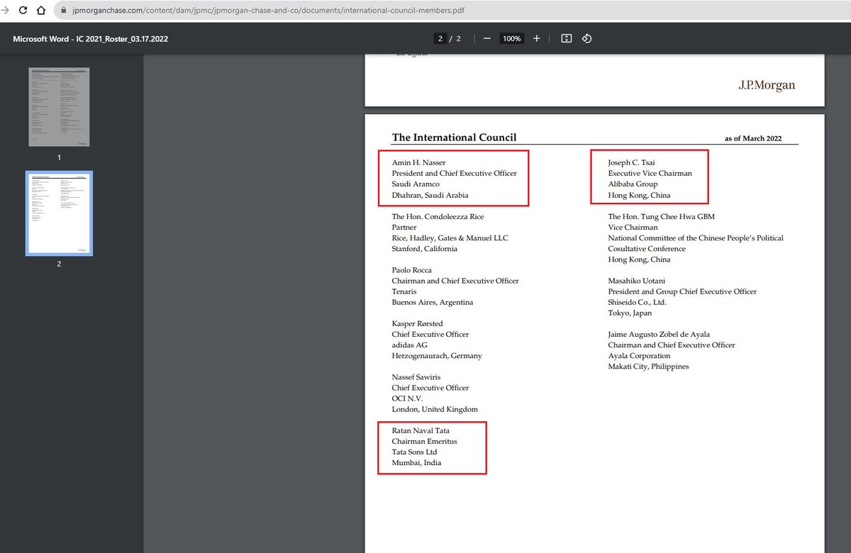851x553 pixels.
Task: Click the text Saudi Aramco
Action: (416, 184)
